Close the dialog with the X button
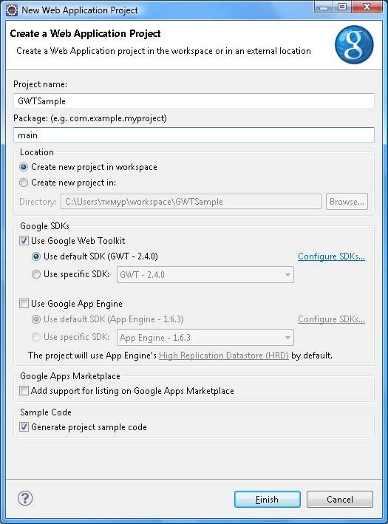This screenshot has height=524, width=388. (x=367, y=7)
